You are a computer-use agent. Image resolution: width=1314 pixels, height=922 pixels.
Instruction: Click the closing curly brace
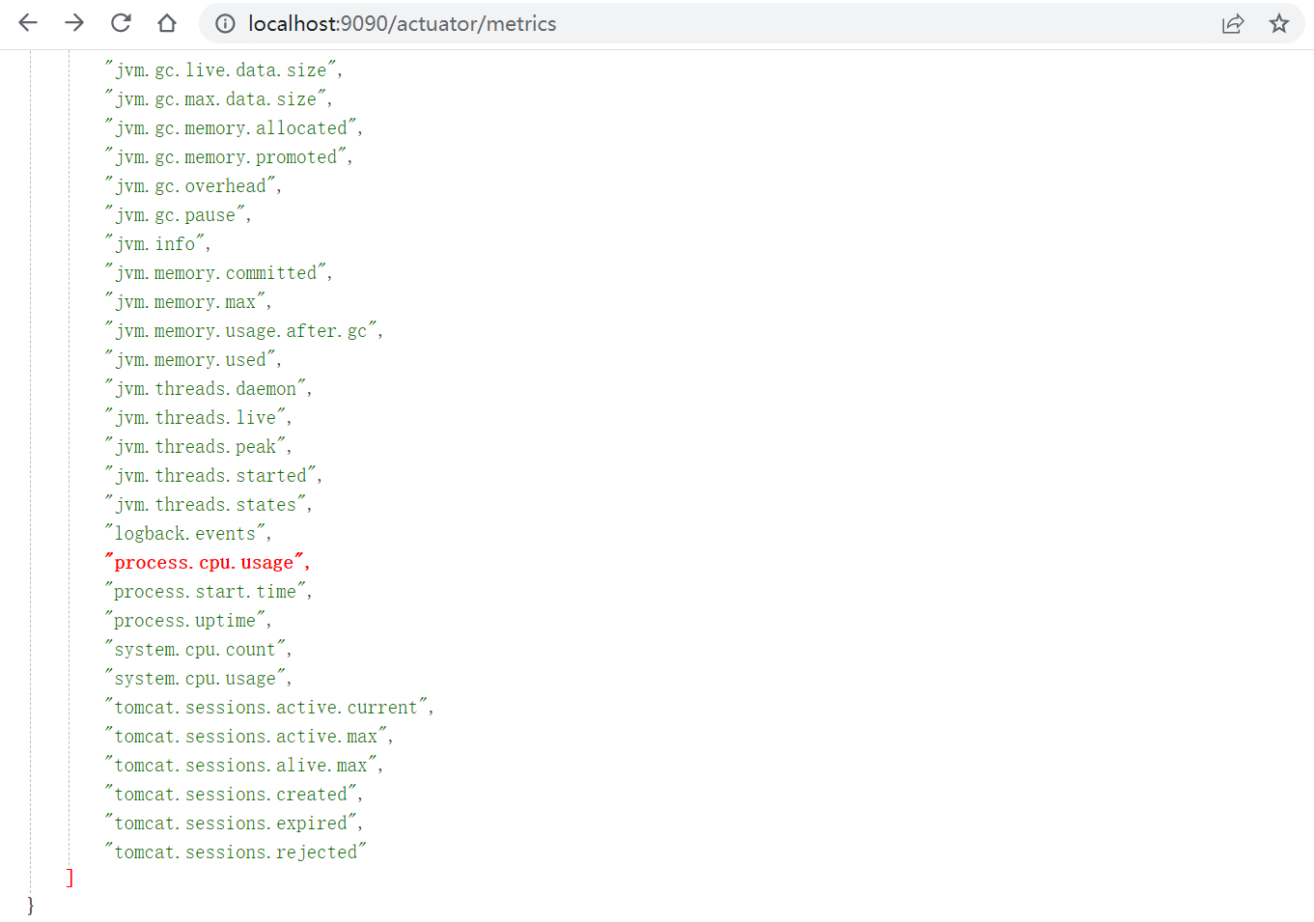click(31, 906)
